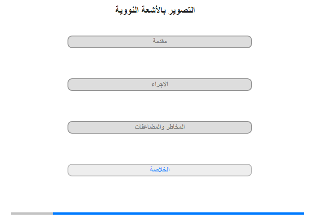This screenshot has height=216, width=315.
Task: Click the المخاطر والمضاعفات button
Action: tap(160, 127)
